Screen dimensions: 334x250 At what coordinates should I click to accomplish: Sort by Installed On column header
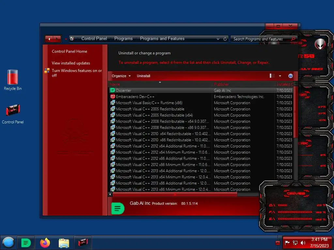284,84
